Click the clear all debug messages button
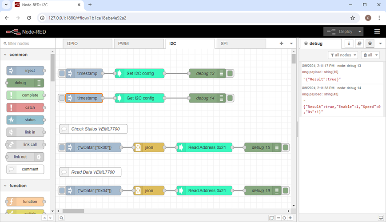386x222 pixels. [x=370, y=55]
